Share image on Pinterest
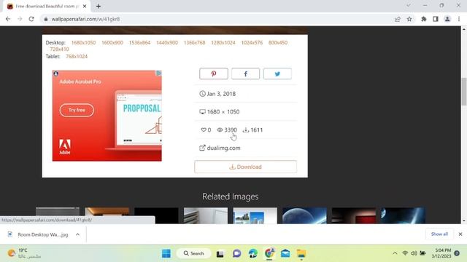Image resolution: width=467 pixels, height=262 pixels. [214, 74]
